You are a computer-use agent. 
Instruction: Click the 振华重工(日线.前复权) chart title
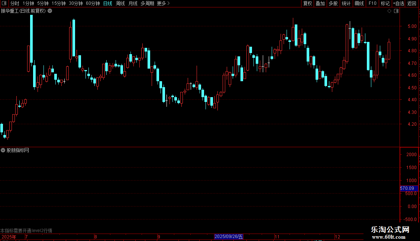coord(23,11)
